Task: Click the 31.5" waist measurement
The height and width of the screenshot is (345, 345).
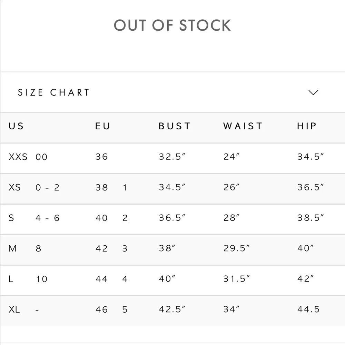Action: 237,279
